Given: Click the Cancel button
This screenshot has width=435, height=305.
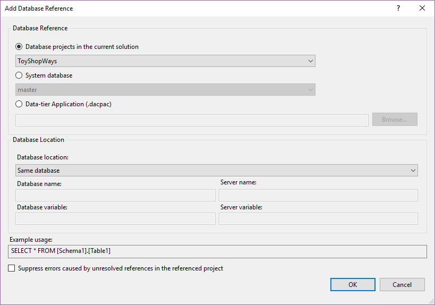Looking at the screenshot, I should 402,284.
